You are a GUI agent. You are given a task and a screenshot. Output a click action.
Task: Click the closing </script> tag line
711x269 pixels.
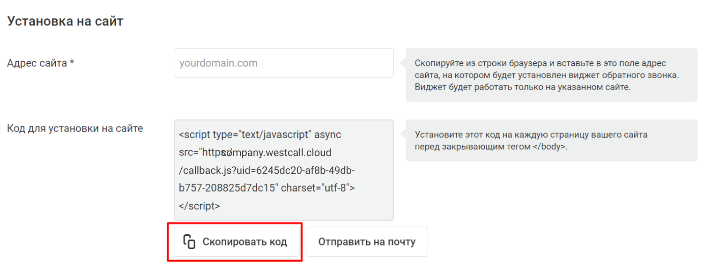(200, 206)
